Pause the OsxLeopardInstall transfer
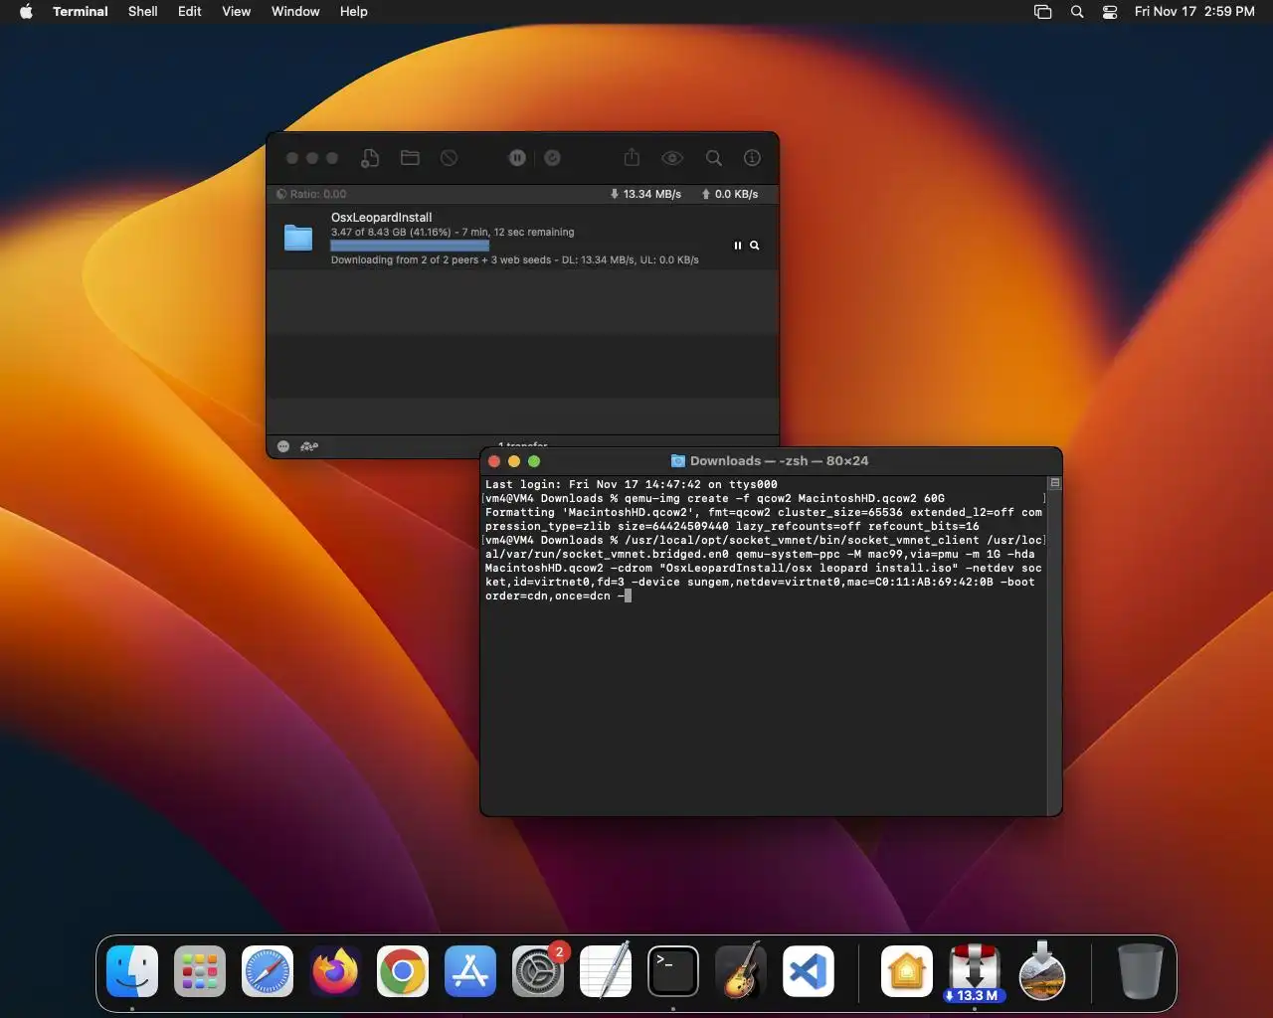Screen dimensions: 1273x1018 (x=738, y=246)
